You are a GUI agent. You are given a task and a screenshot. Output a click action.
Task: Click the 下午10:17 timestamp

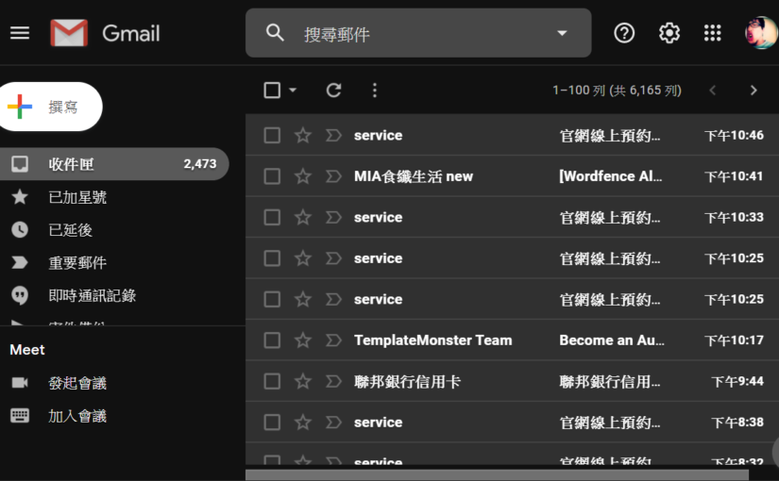click(x=734, y=340)
